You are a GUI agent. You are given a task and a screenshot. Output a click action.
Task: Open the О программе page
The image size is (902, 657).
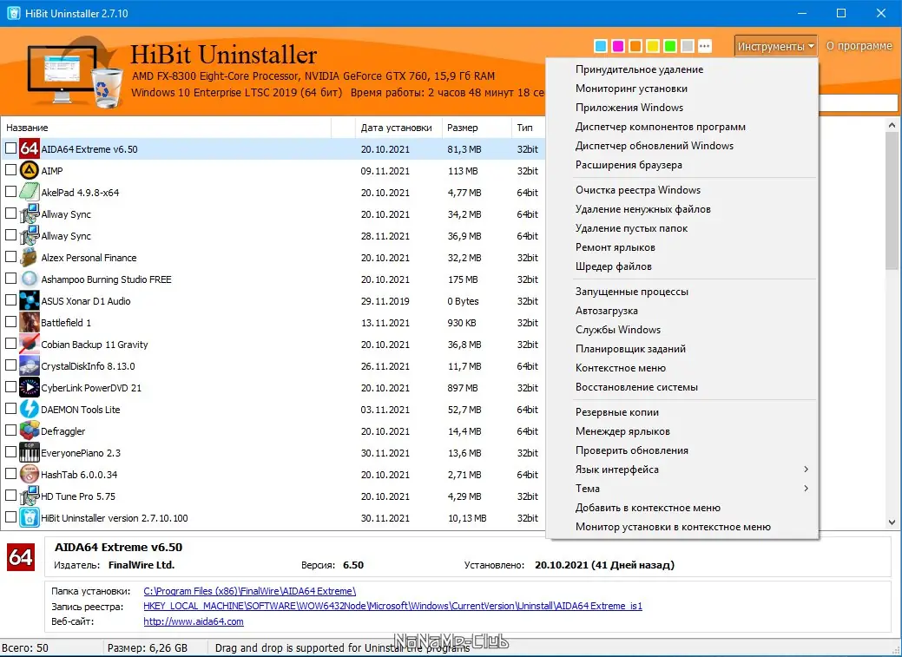point(859,46)
